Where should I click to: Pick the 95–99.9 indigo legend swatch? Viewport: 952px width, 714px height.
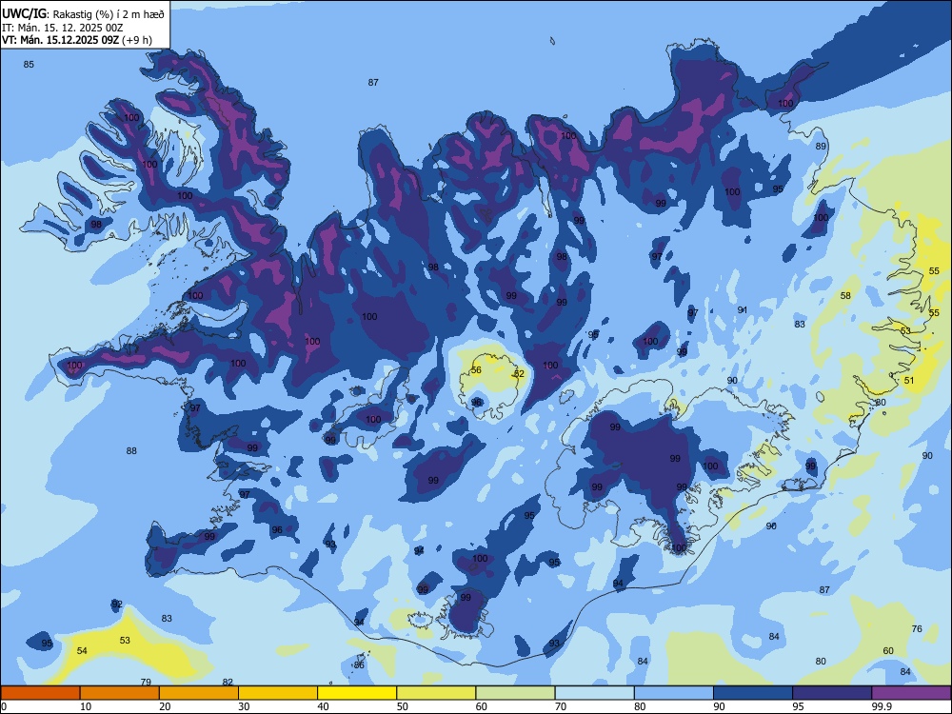coord(832,693)
